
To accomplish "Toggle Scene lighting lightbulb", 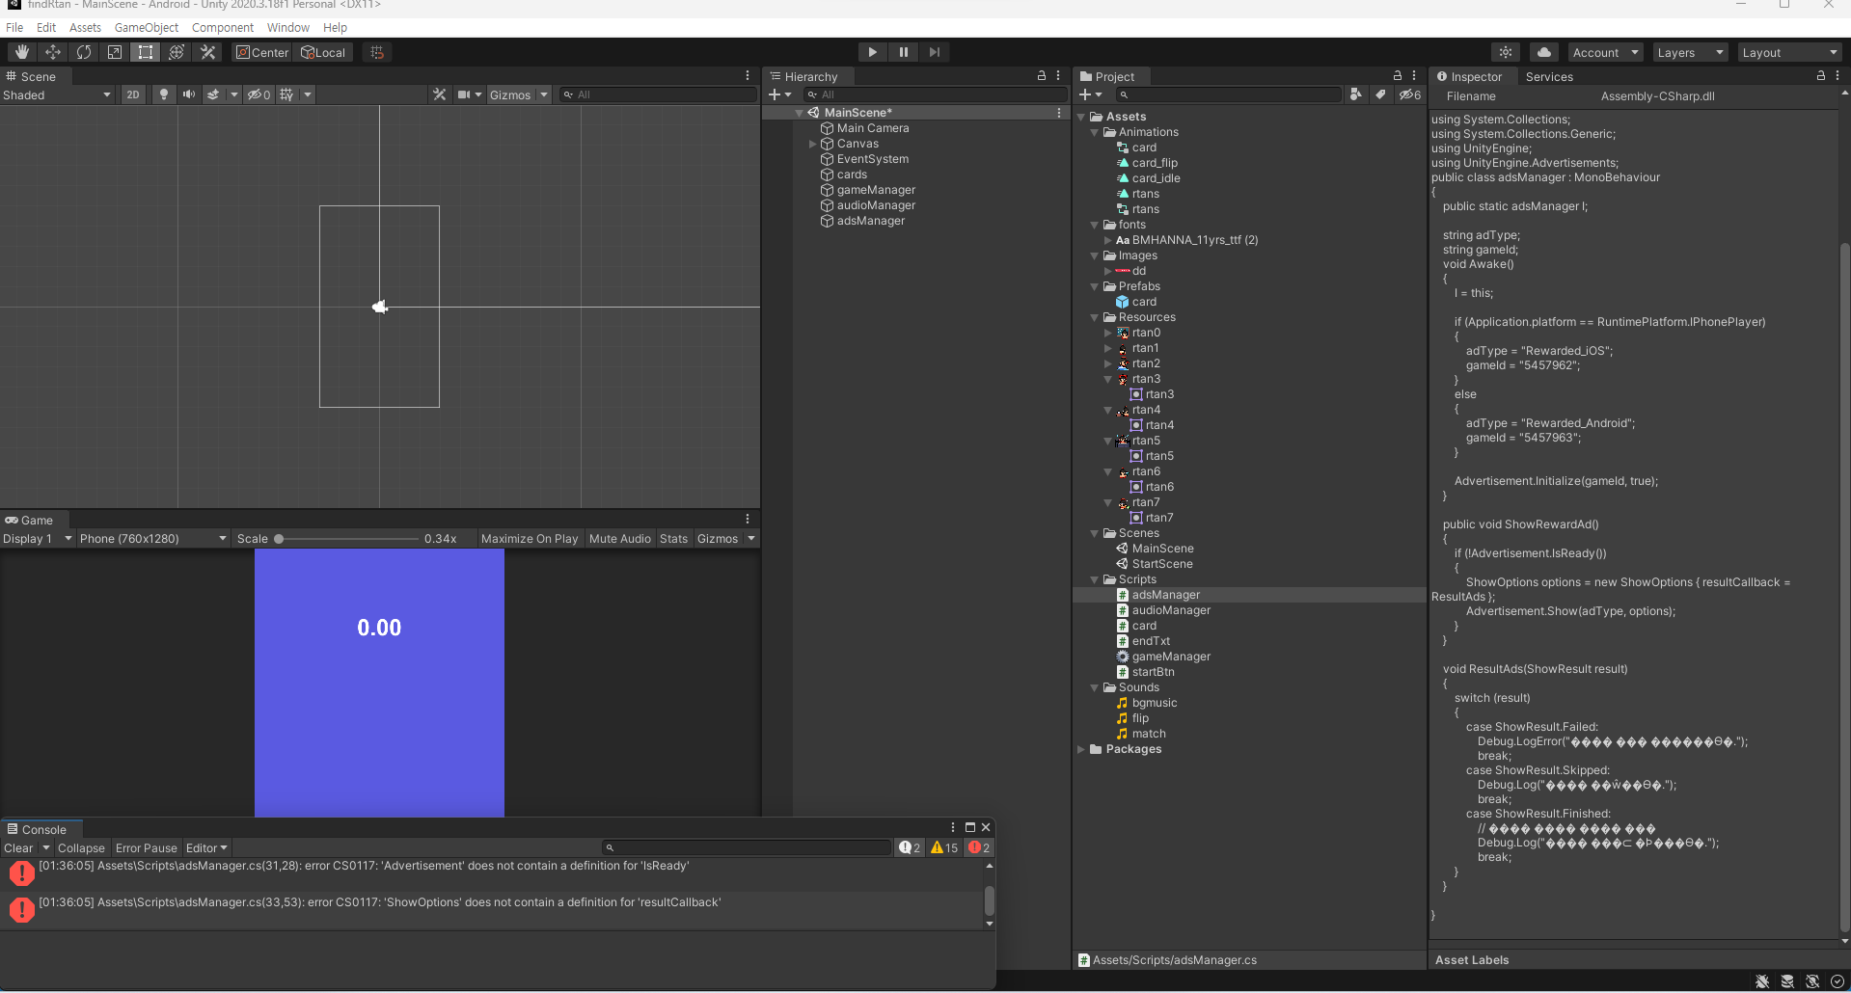I will point(164,94).
